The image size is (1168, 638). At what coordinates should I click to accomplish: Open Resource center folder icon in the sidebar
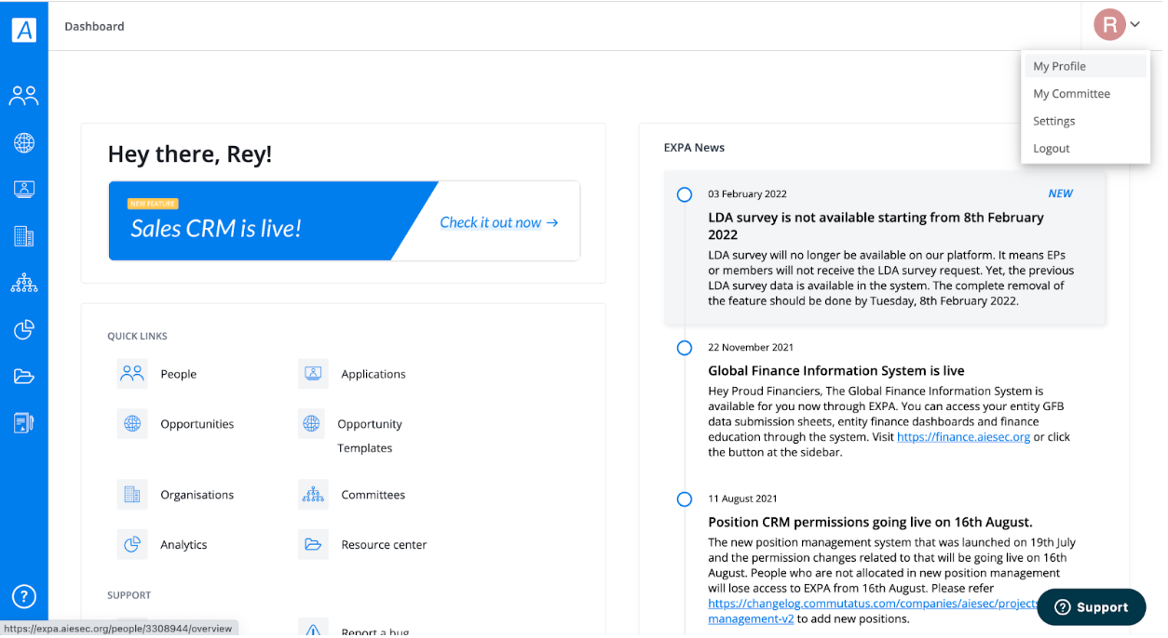tap(24, 377)
